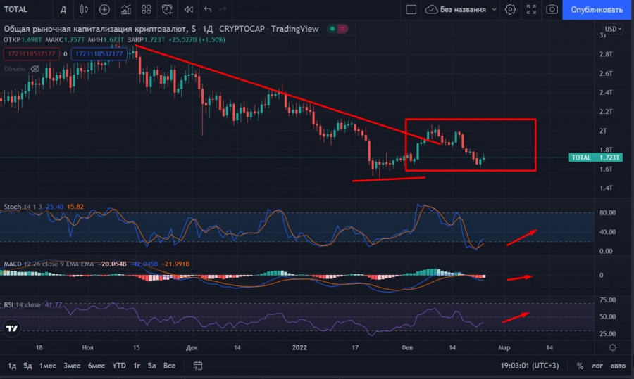634x379 pixels.
Task: Toggle the % percent scale
Action: click(x=580, y=366)
